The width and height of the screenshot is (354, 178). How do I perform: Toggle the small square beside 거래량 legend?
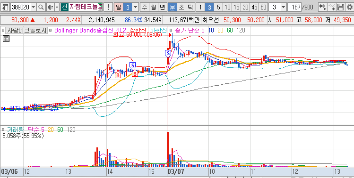coord(3,129)
